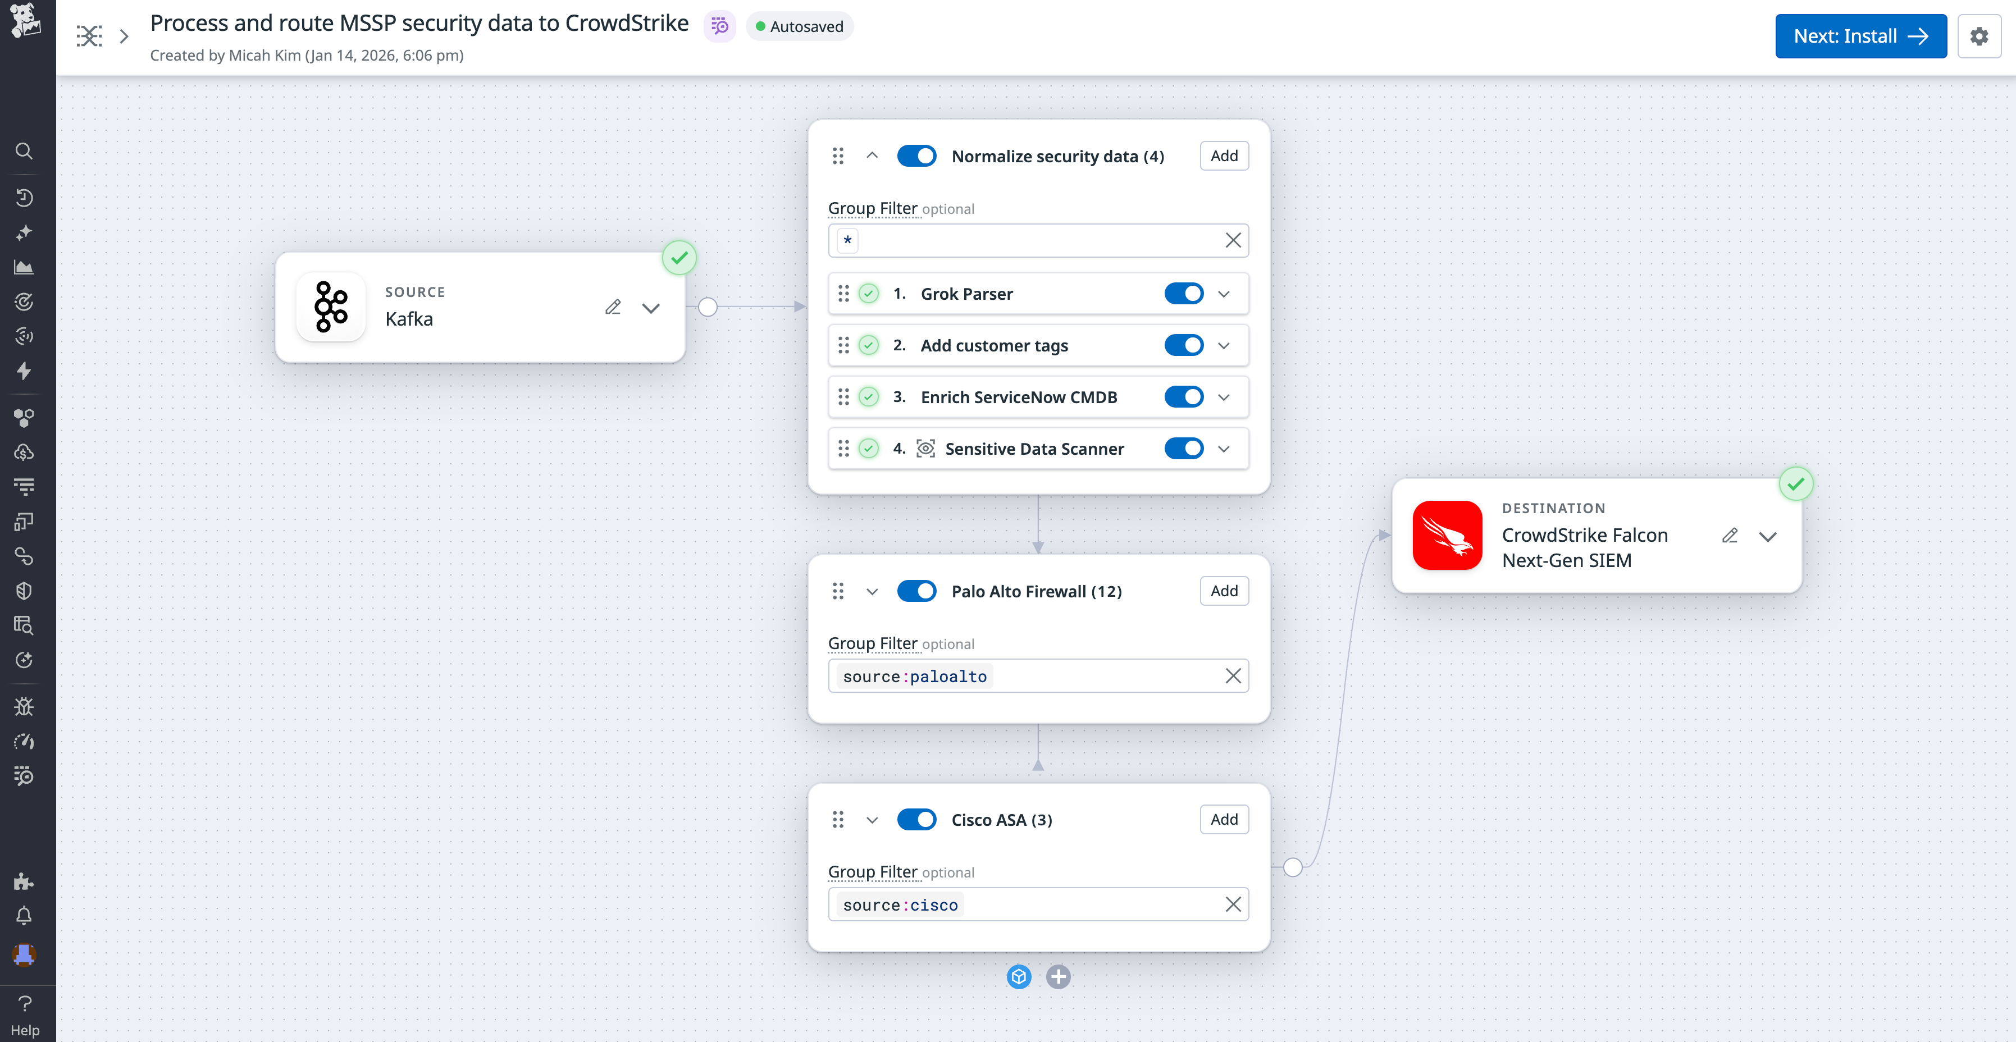
Task: Click the lightning bolt events icon
Action: pos(24,372)
